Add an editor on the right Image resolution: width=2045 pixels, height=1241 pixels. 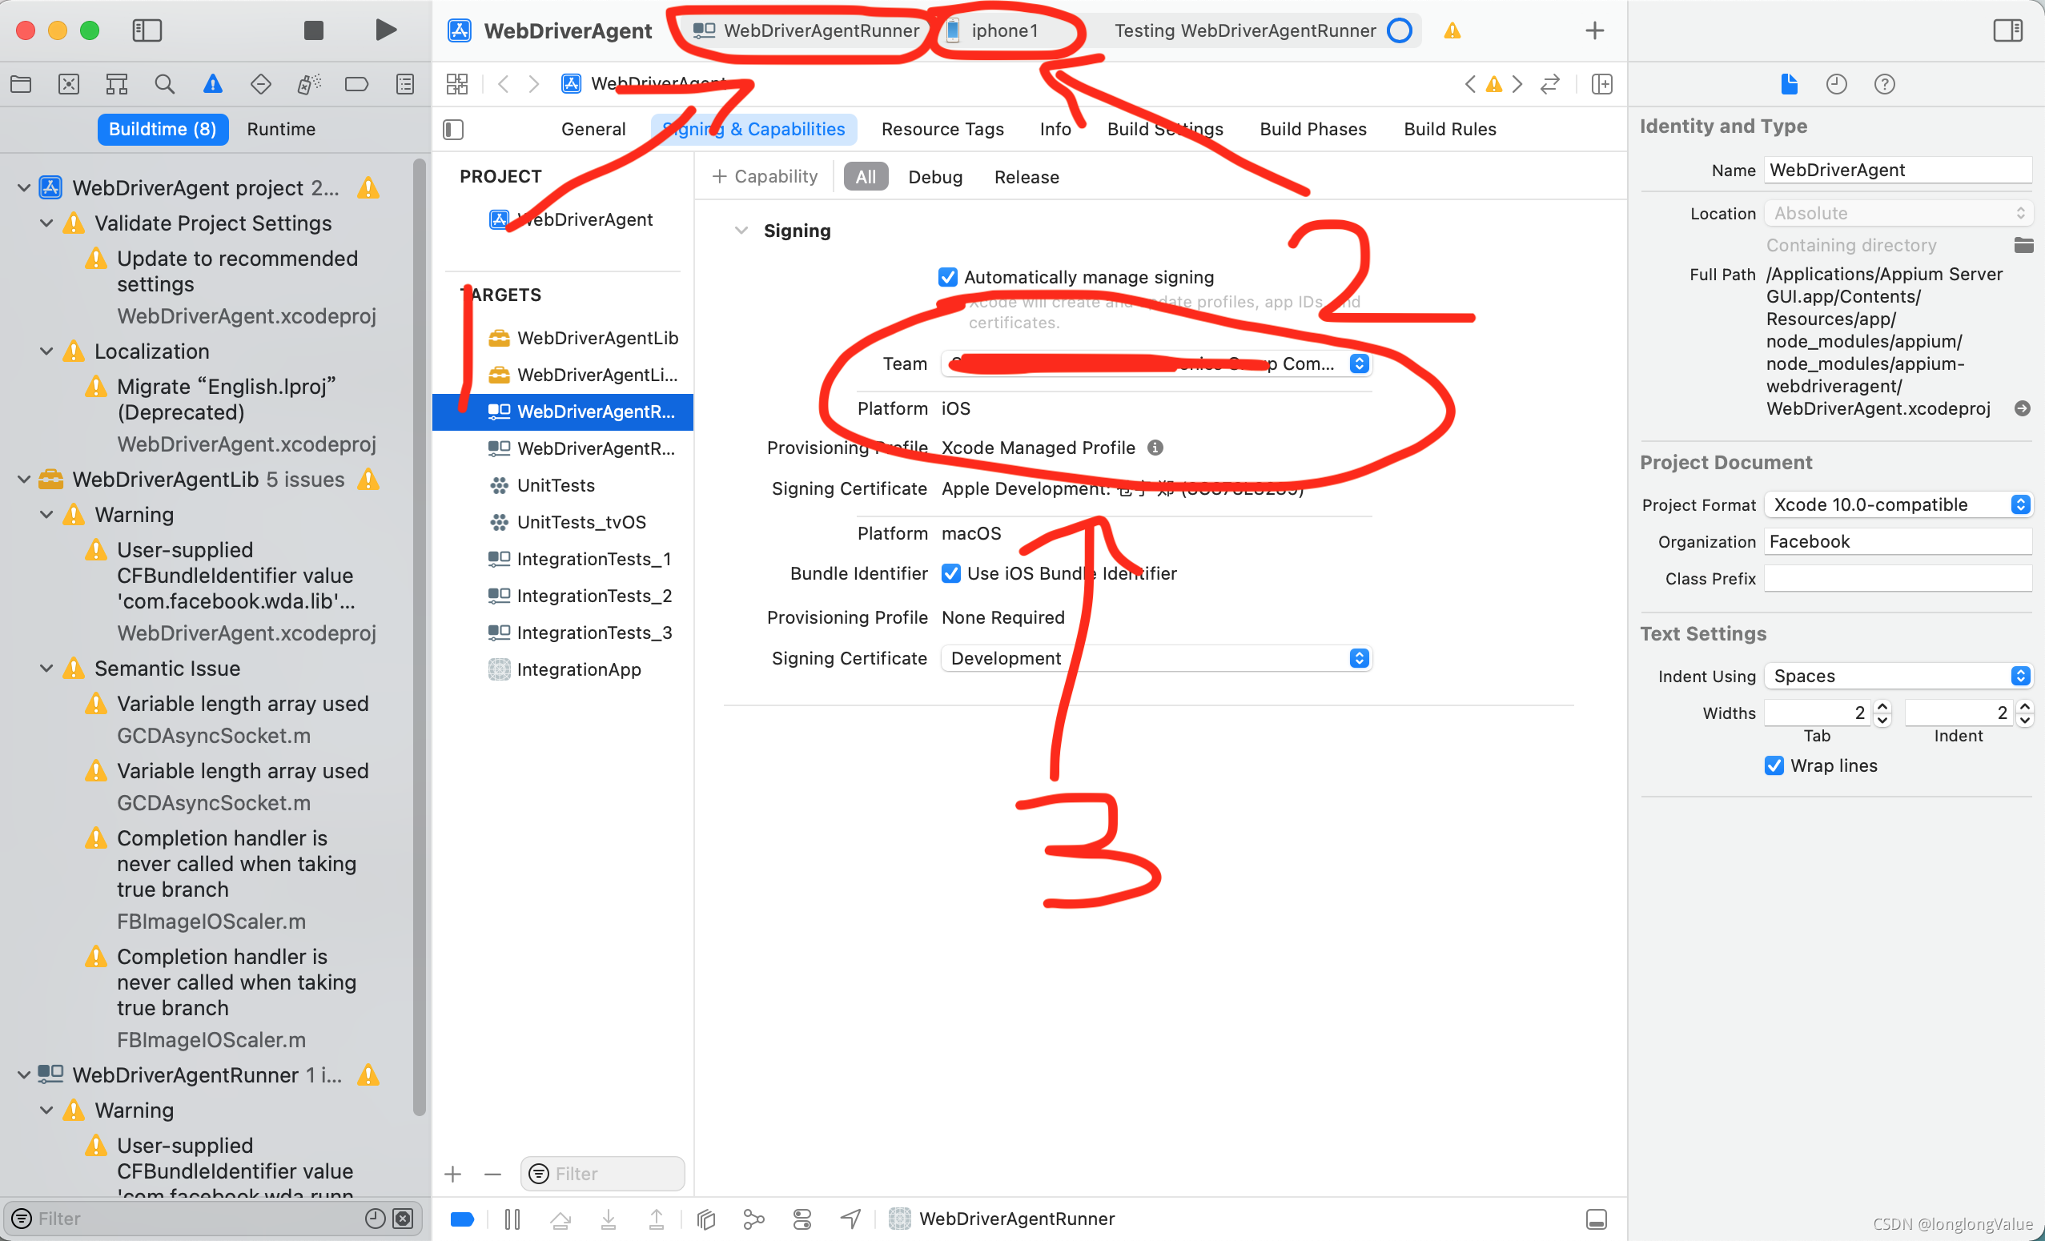(x=1601, y=84)
